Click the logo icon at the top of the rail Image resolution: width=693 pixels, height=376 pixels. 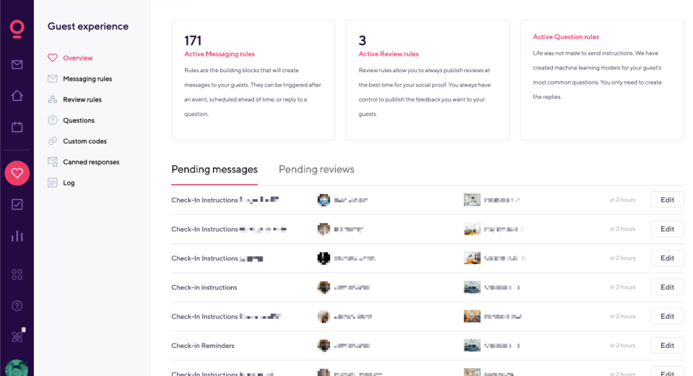point(17,27)
